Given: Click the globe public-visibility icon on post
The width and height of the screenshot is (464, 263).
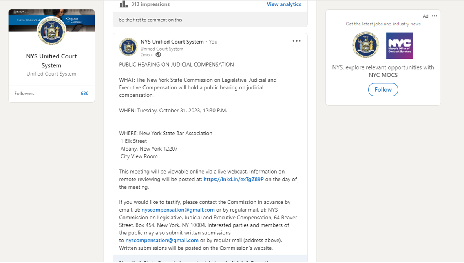Looking at the screenshot, I should click(158, 54).
